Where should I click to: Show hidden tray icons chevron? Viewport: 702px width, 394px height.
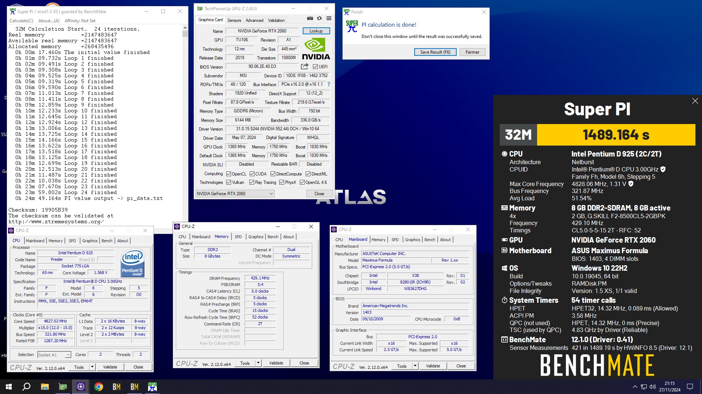tap(635, 387)
